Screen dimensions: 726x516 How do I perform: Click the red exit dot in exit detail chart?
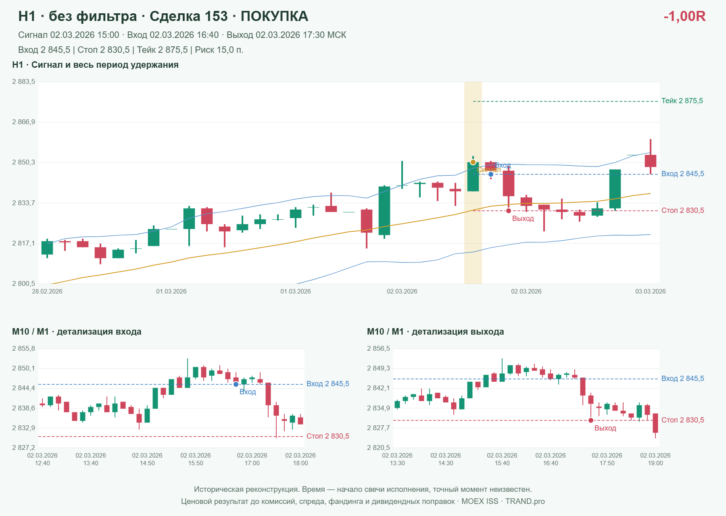point(591,420)
